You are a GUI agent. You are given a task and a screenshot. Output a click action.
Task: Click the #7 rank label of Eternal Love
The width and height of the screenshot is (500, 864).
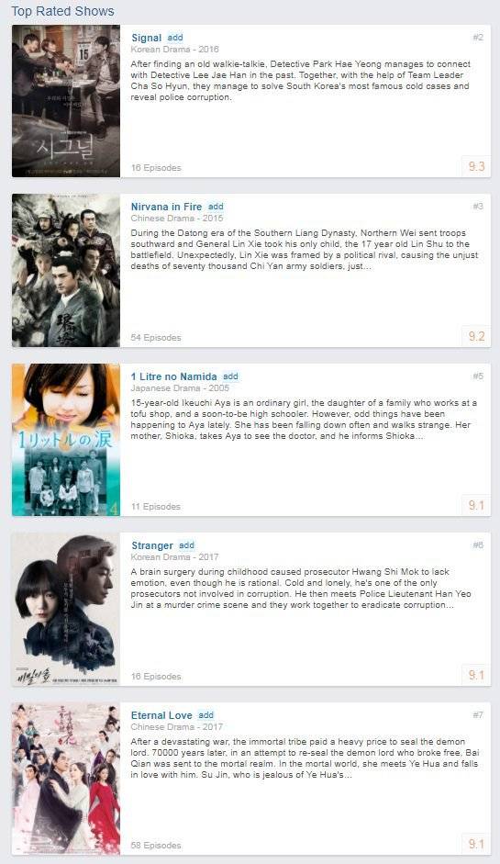478,715
